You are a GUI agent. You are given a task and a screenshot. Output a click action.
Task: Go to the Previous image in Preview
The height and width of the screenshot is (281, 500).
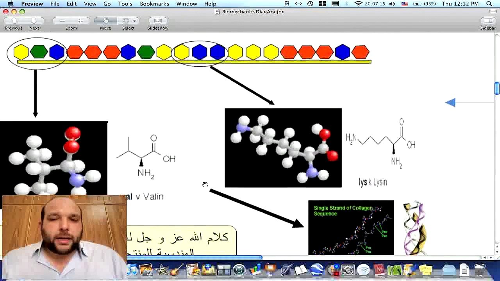[x=14, y=21]
